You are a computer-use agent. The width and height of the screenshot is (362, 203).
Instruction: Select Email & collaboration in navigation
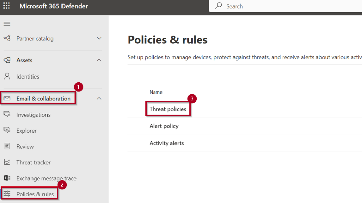[x=43, y=98]
